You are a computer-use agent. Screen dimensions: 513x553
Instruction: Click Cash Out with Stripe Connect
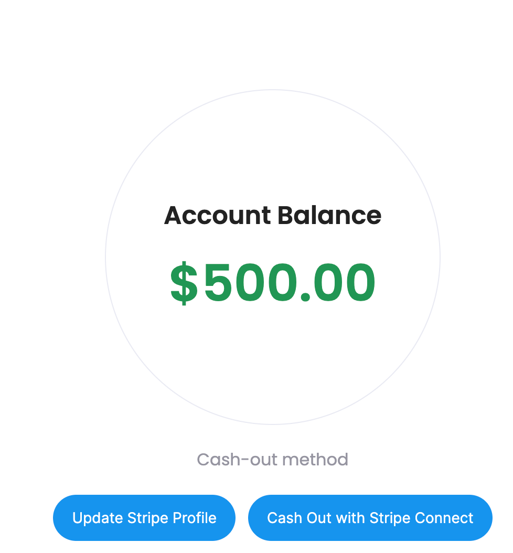(x=370, y=517)
